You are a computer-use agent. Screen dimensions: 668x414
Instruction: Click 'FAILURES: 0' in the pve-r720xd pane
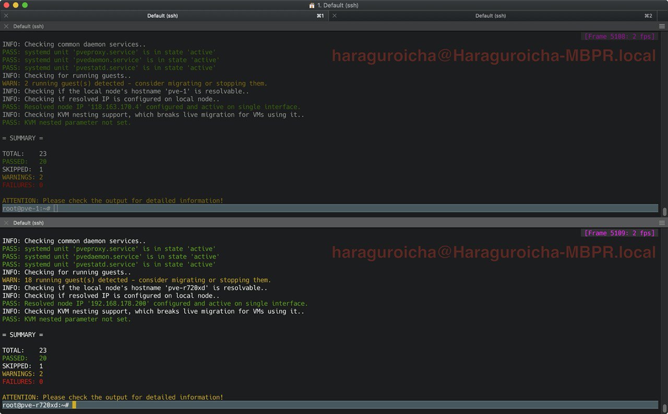(23, 382)
